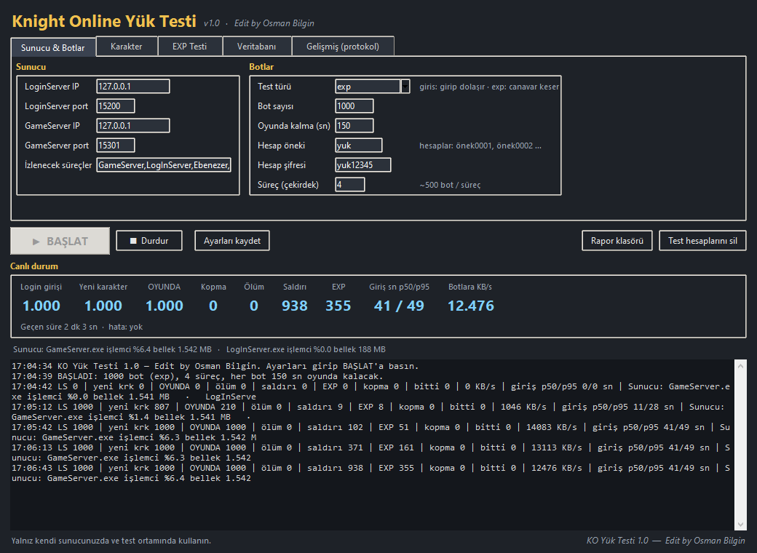Focus the İzlenecek süreçler field
This screenshot has width=757, height=553.
click(164, 165)
